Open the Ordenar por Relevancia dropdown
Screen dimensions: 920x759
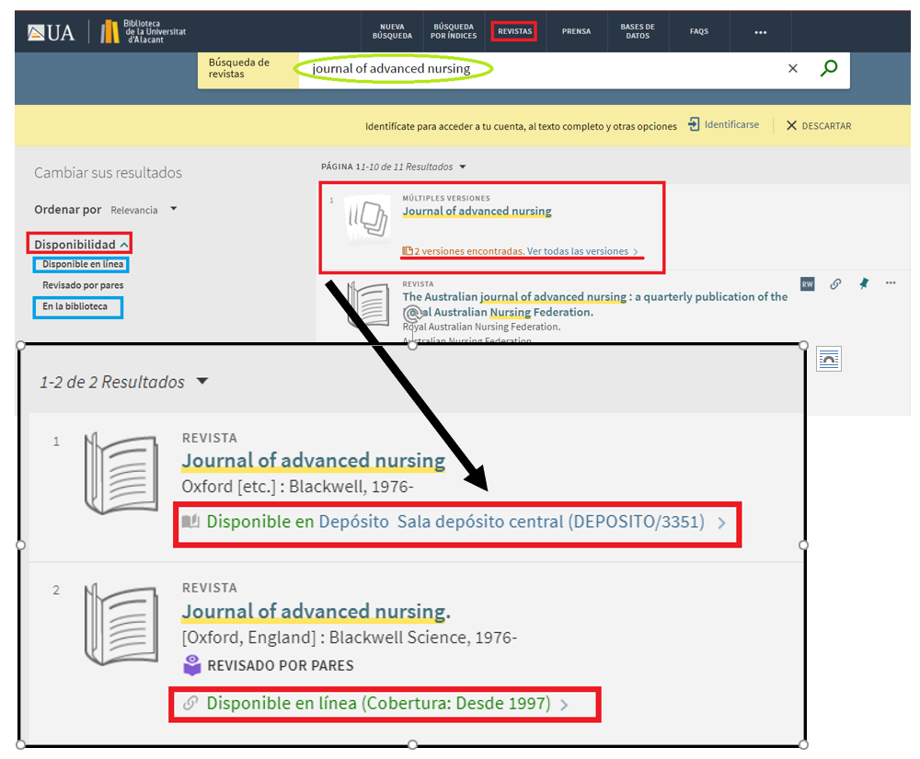[x=143, y=210]
